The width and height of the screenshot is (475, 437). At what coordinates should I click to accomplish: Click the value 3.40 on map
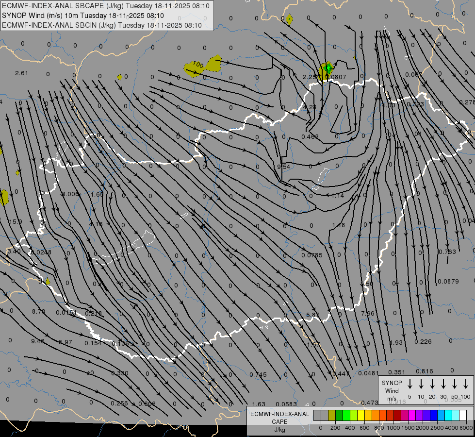click(14, 251)
